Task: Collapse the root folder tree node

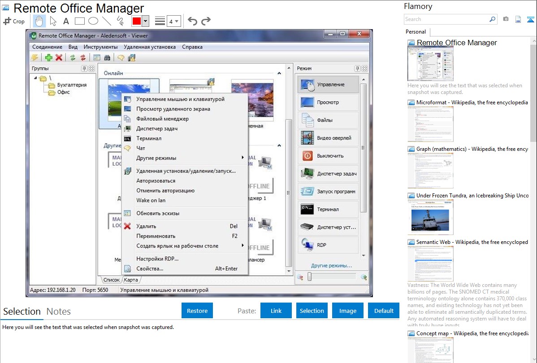Action: pyautogui.click(x=35, y=78)
